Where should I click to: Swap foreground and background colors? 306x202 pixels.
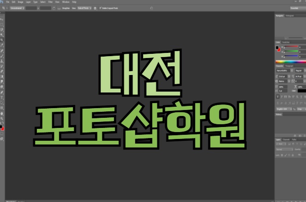pyautogui.click(x=3, y=123)
